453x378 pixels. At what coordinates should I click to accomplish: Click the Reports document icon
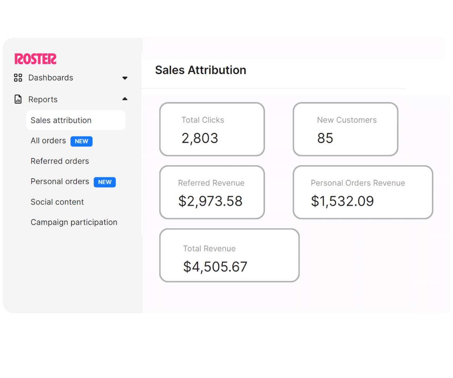coord(18,99)
